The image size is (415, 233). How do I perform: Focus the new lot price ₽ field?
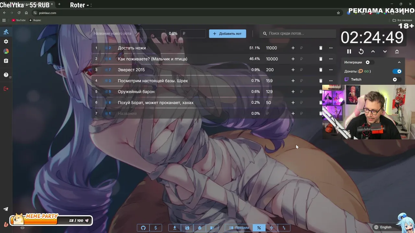pyautogui.click(x=193, y=33)
